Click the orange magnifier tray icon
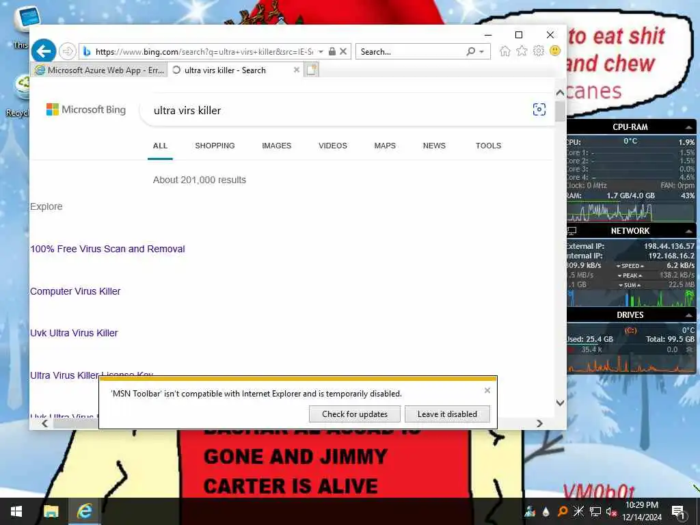700x525 pixels. 563,511
